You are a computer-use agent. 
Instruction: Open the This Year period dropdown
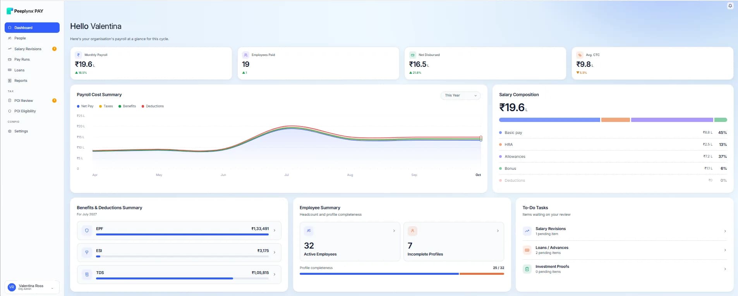point(460,95)
